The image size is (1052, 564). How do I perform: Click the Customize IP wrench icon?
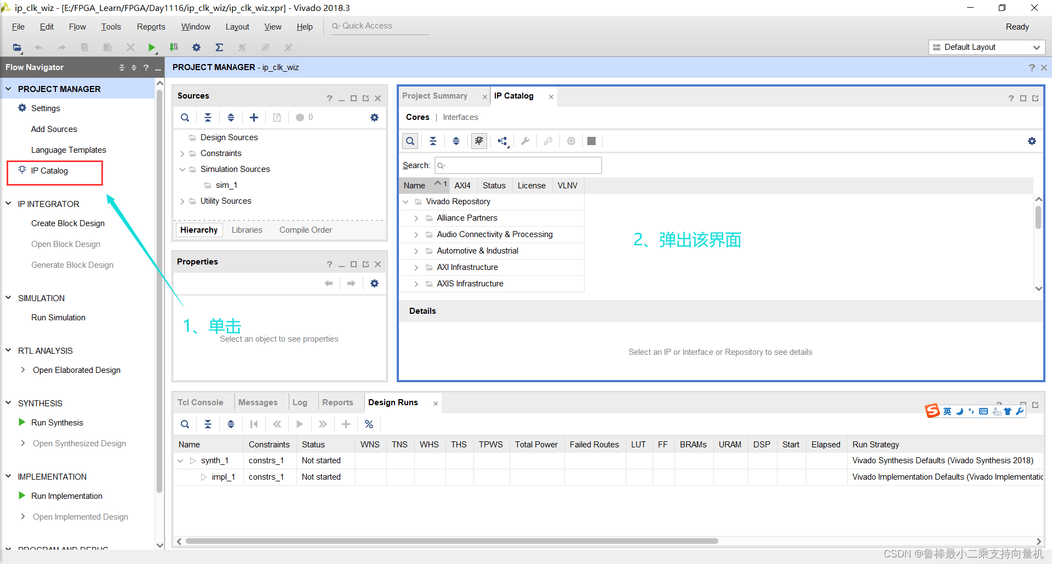point(525,141)
